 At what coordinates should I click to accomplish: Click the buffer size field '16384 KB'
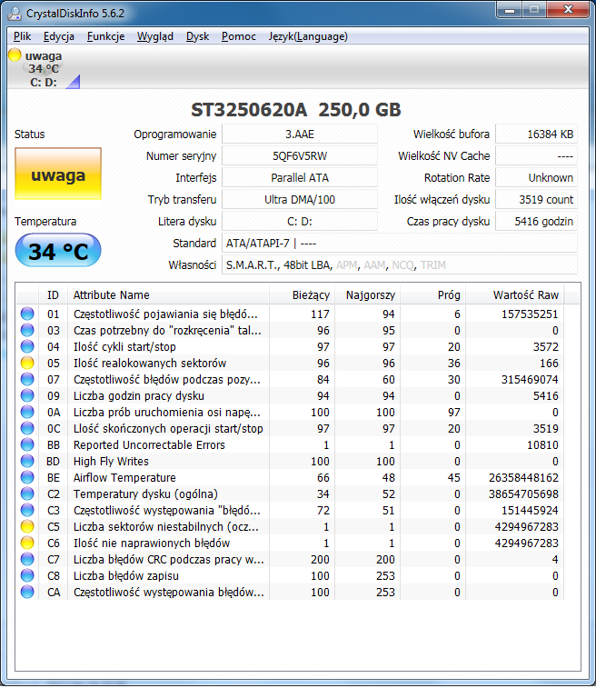pyautogui.click(x=536, y=134)
